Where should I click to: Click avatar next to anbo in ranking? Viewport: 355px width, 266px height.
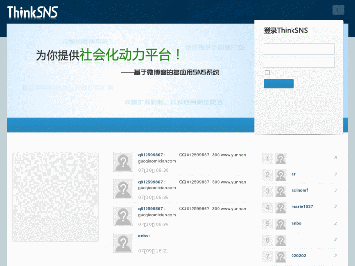(x=281, y=224)
